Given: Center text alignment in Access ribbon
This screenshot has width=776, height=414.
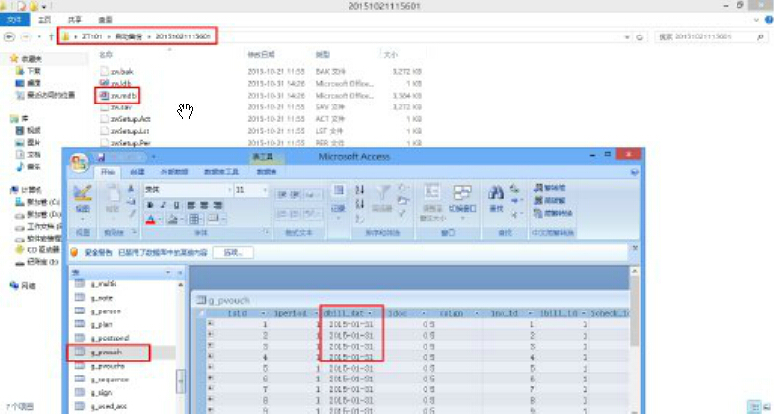Looking at the screenshot, I should (204, 204).
